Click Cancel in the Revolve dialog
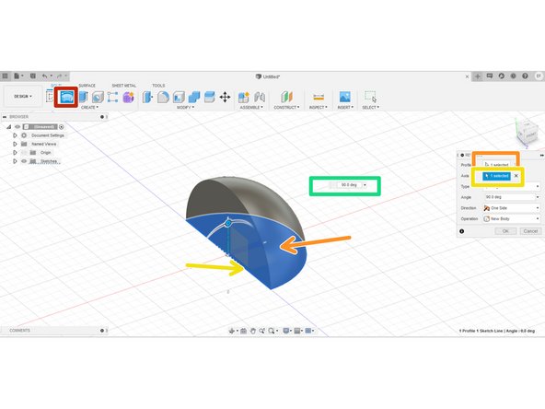 tap(530, 231)
